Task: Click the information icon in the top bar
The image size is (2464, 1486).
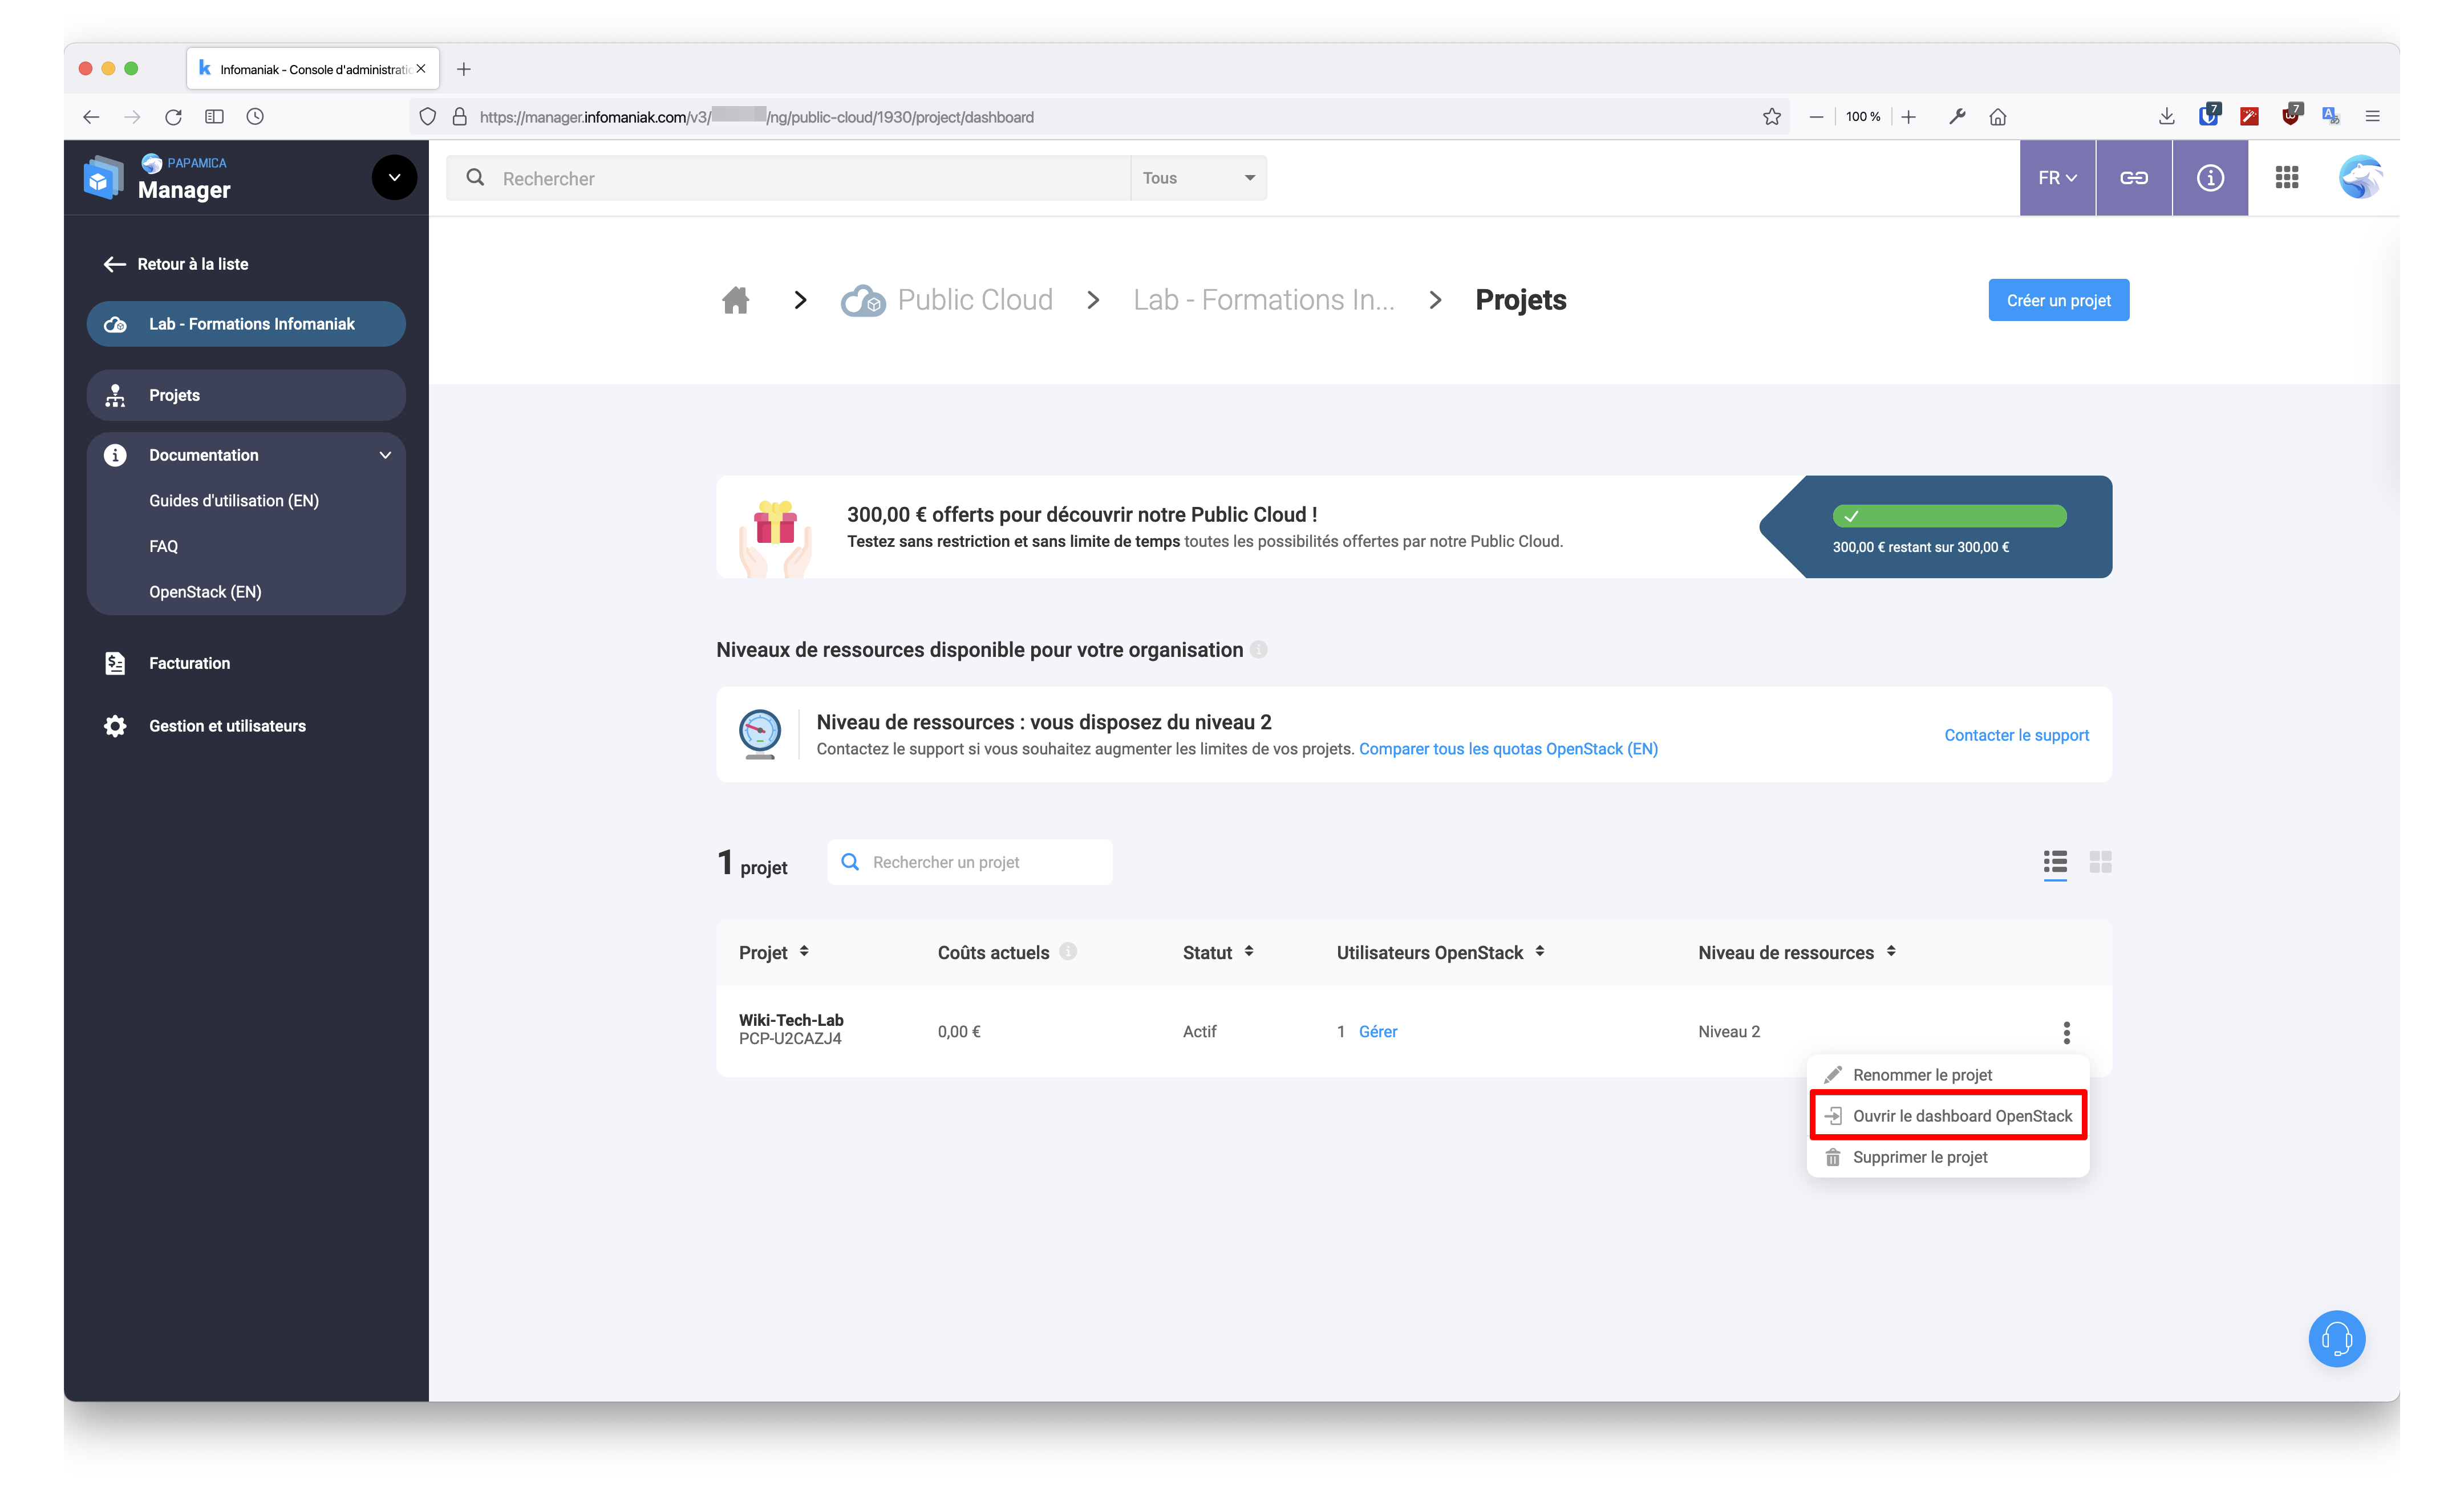Action: pyautogui.click(x=2210, y=177)
